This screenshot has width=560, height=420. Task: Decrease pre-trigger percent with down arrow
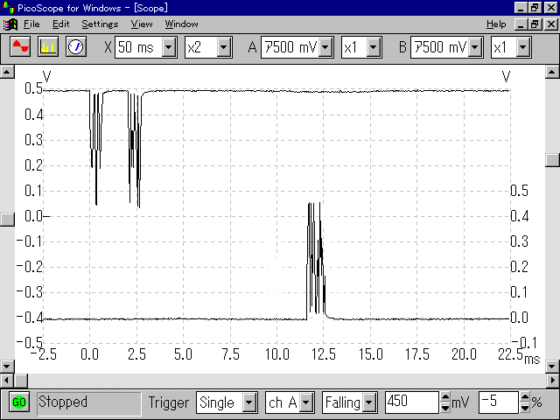pyautogui.click(x=525, y=408)
